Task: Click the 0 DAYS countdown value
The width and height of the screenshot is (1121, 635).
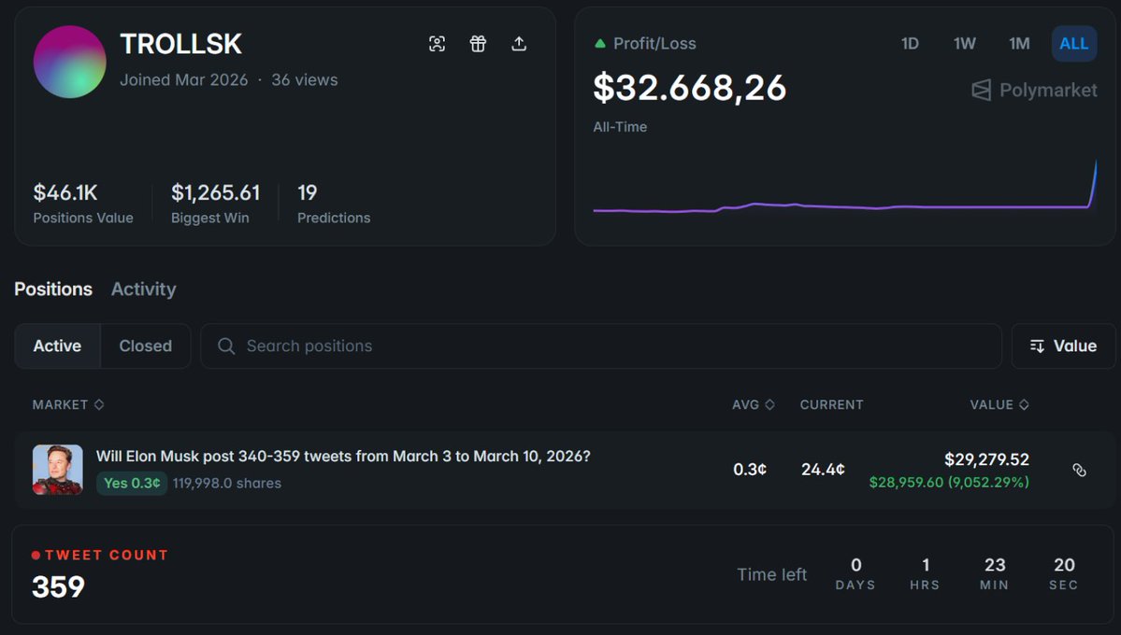Action: (x=855, y=573)
